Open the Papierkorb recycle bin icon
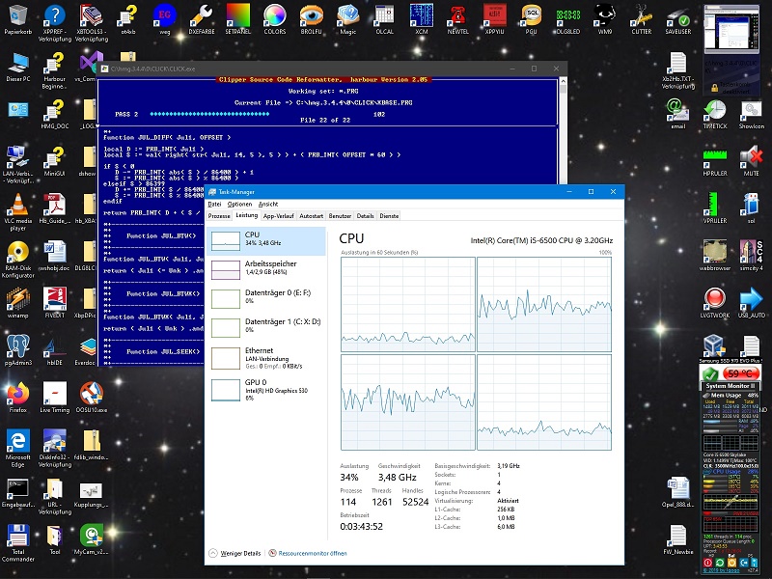The image size is (772, 579). tap(17, 18)
